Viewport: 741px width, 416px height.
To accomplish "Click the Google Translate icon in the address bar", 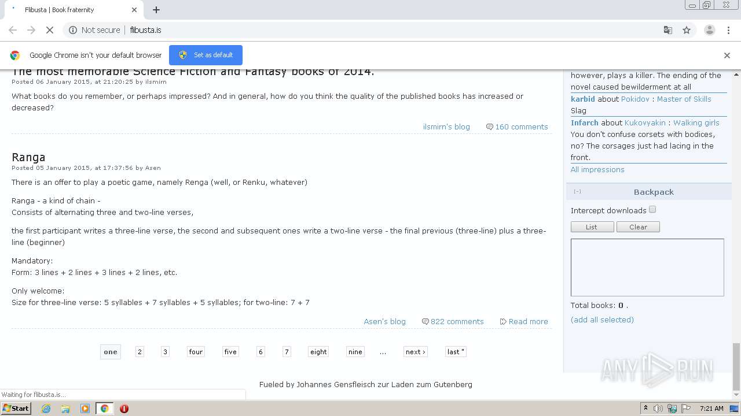I will tap(667, 30).
